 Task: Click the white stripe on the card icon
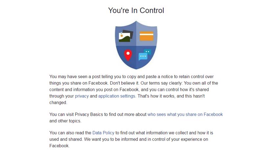[x=146, y=34]
